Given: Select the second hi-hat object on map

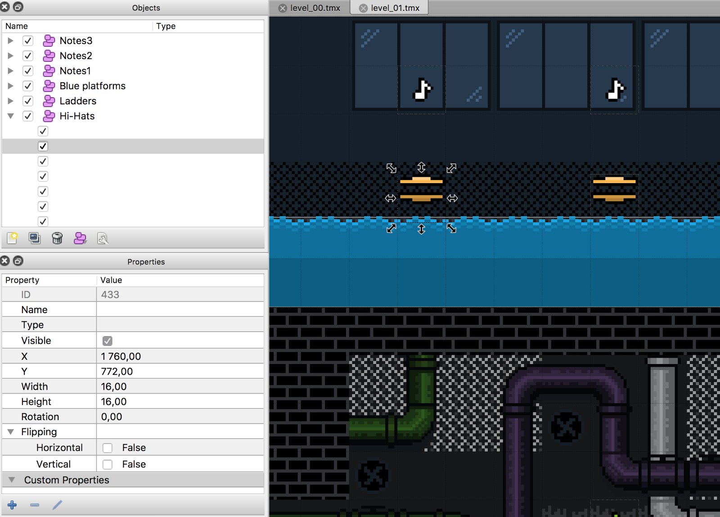Looking at the screenshot, I should [614, 189].
